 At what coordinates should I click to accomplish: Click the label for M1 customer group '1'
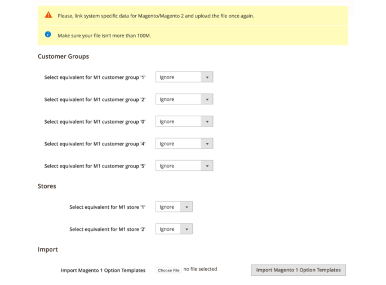95,77
